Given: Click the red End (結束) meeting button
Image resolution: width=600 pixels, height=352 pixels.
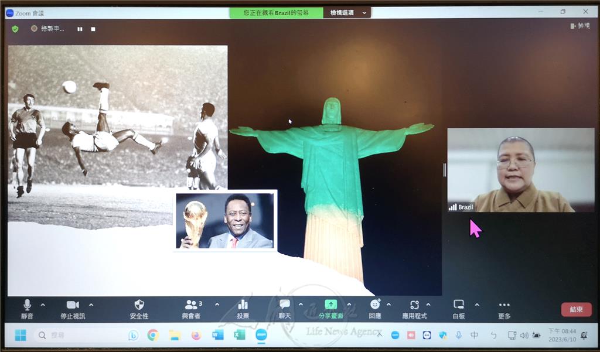Looking at the screenshot, I should 576,309.
